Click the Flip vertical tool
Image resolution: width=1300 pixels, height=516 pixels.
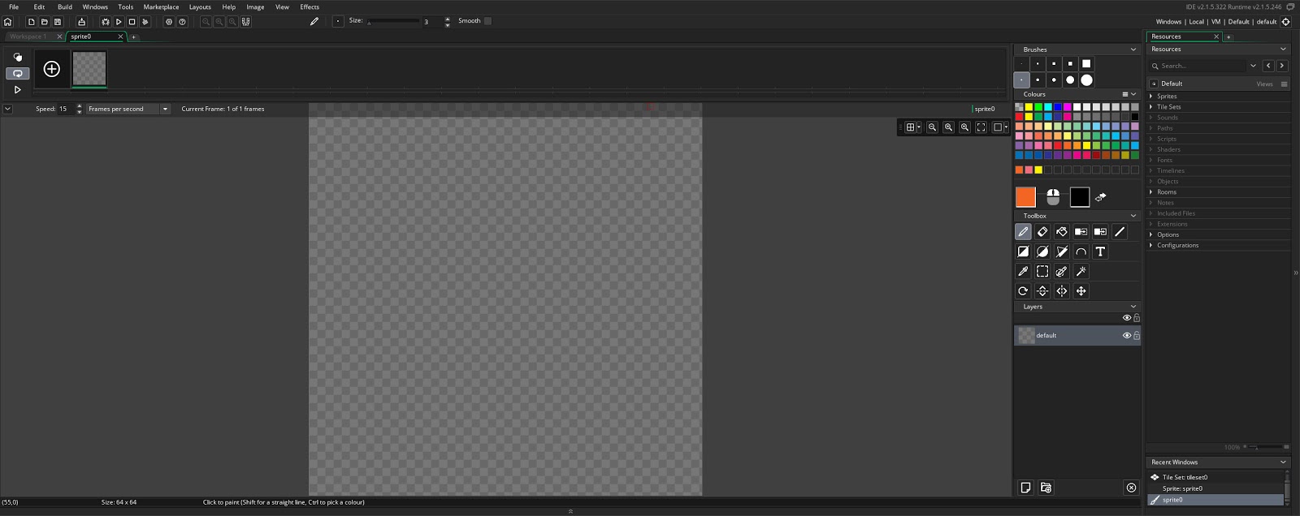1042,290
